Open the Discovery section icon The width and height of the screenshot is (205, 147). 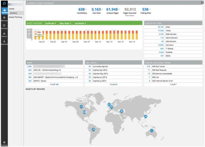4,19
